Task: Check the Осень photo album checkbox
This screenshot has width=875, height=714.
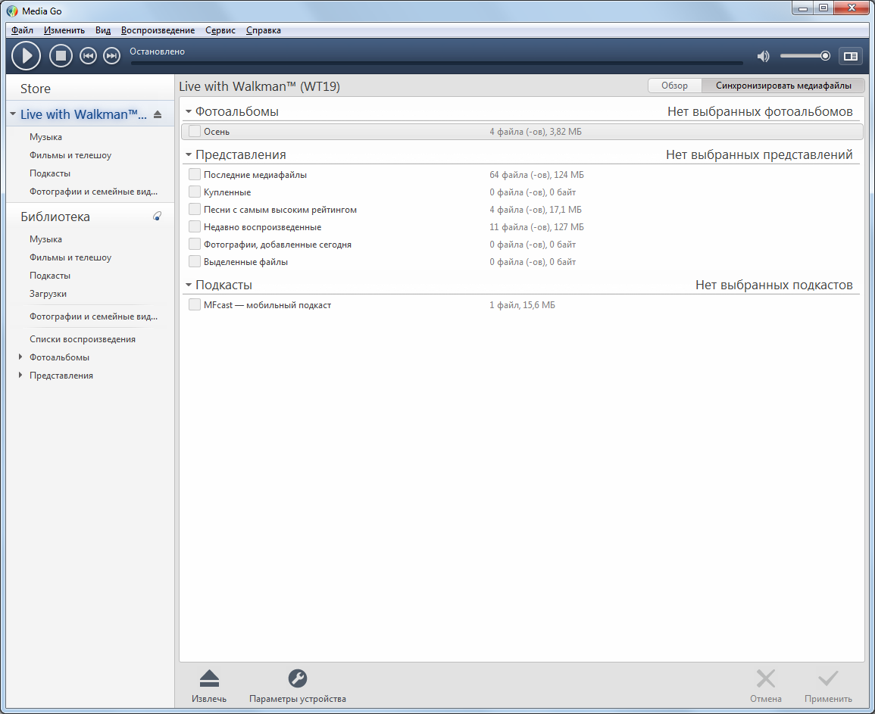Action: 194,131
